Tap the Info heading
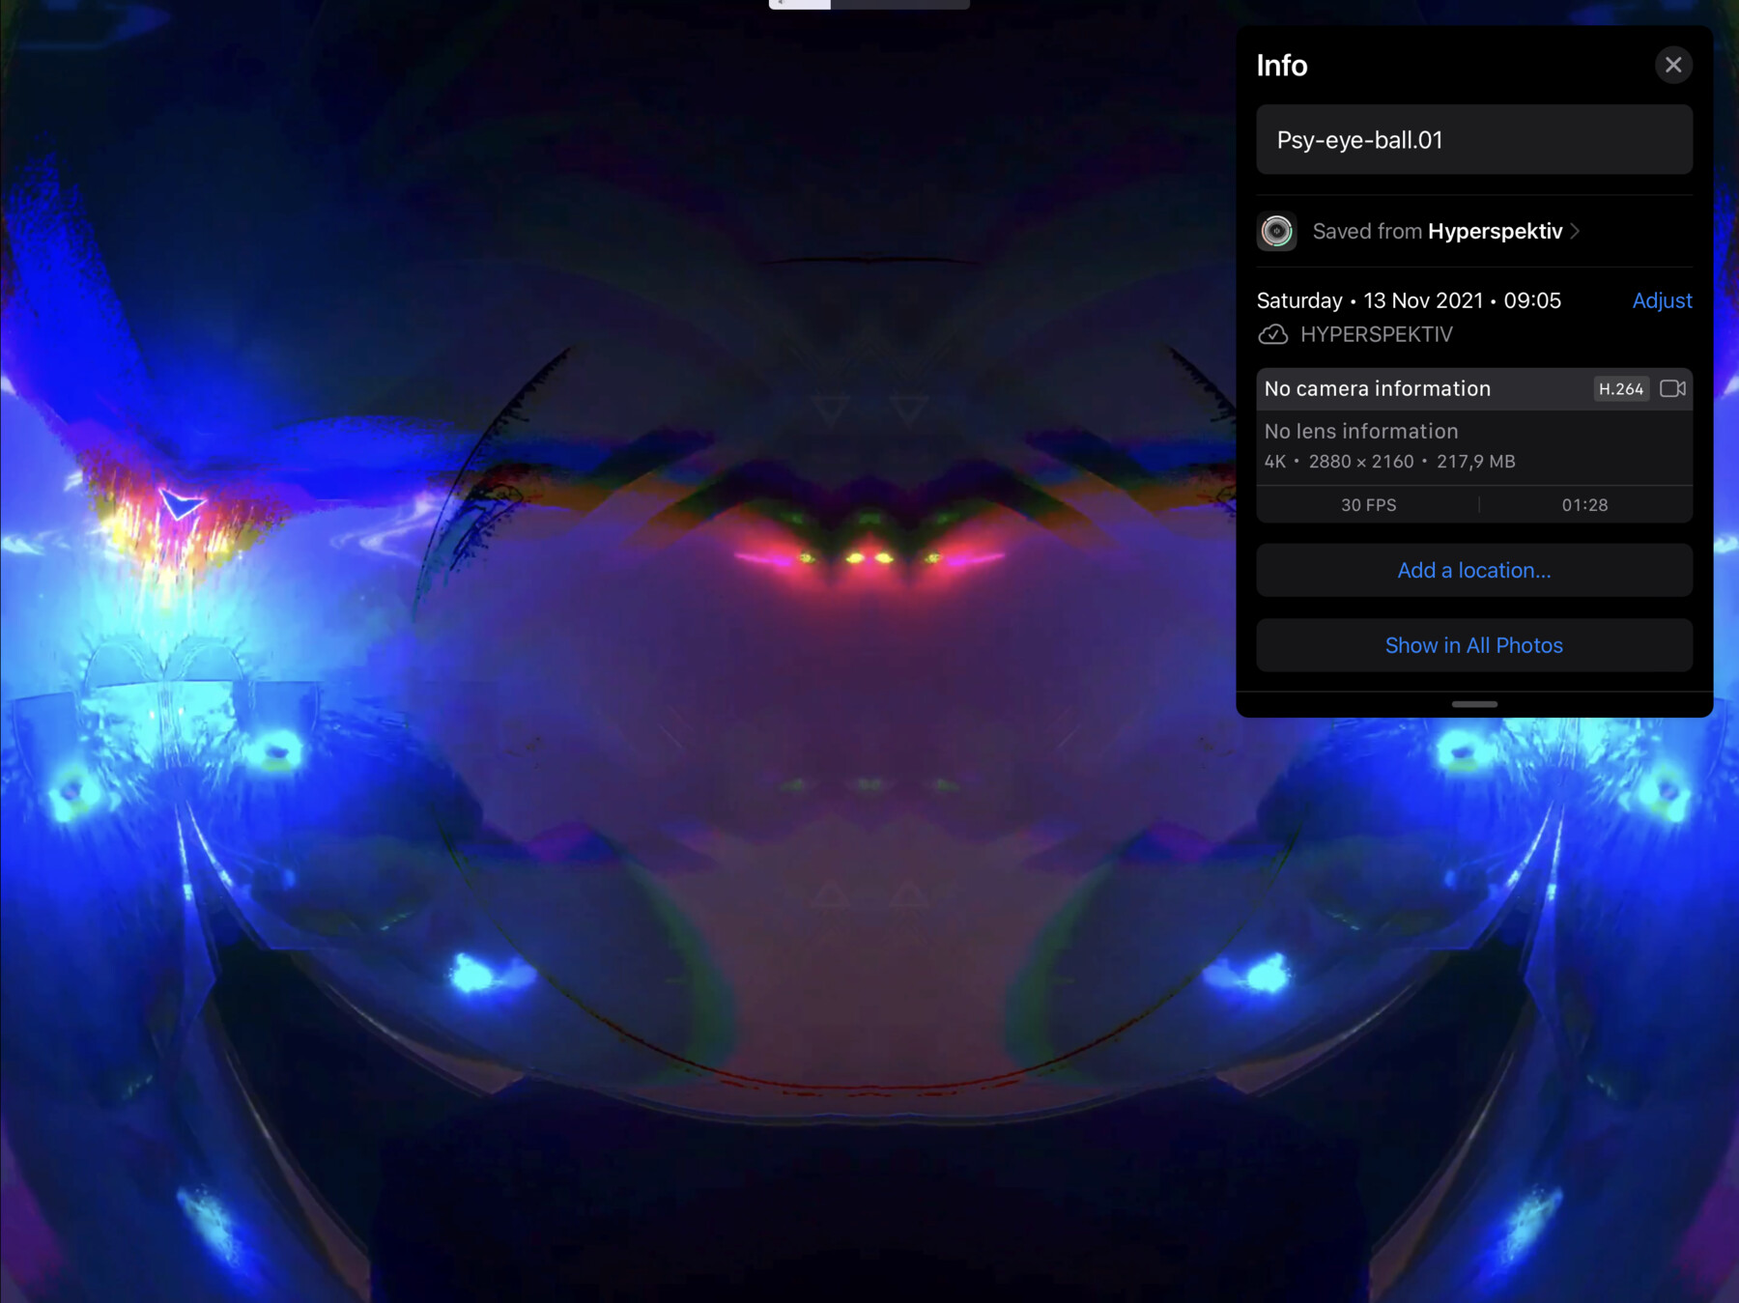This screenshot has width=1739, height=1303. click(x=1281, y=66)
